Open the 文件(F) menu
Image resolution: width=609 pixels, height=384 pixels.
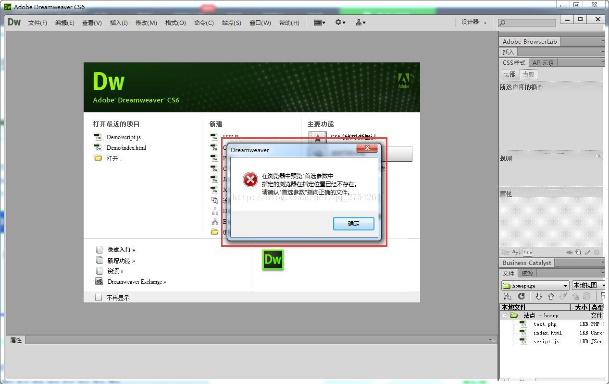37,23
